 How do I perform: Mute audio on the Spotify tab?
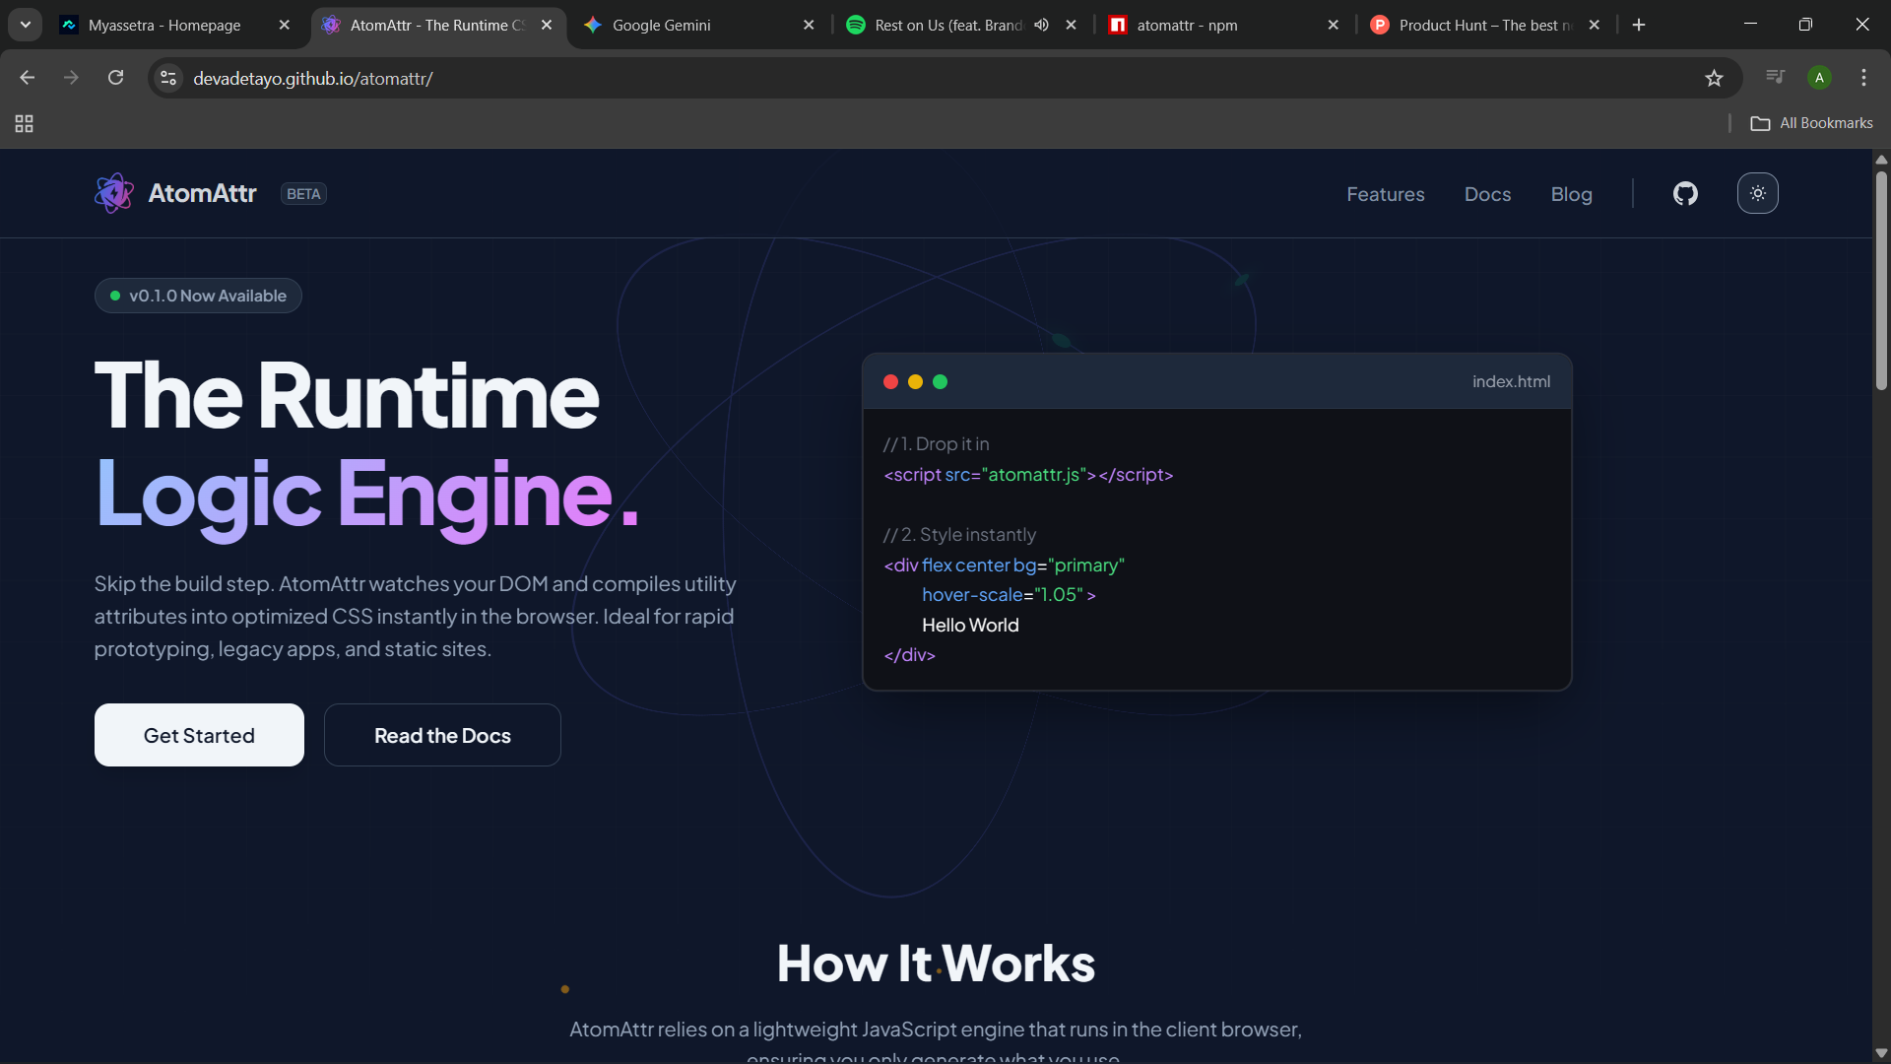(x=1042, y=25)
